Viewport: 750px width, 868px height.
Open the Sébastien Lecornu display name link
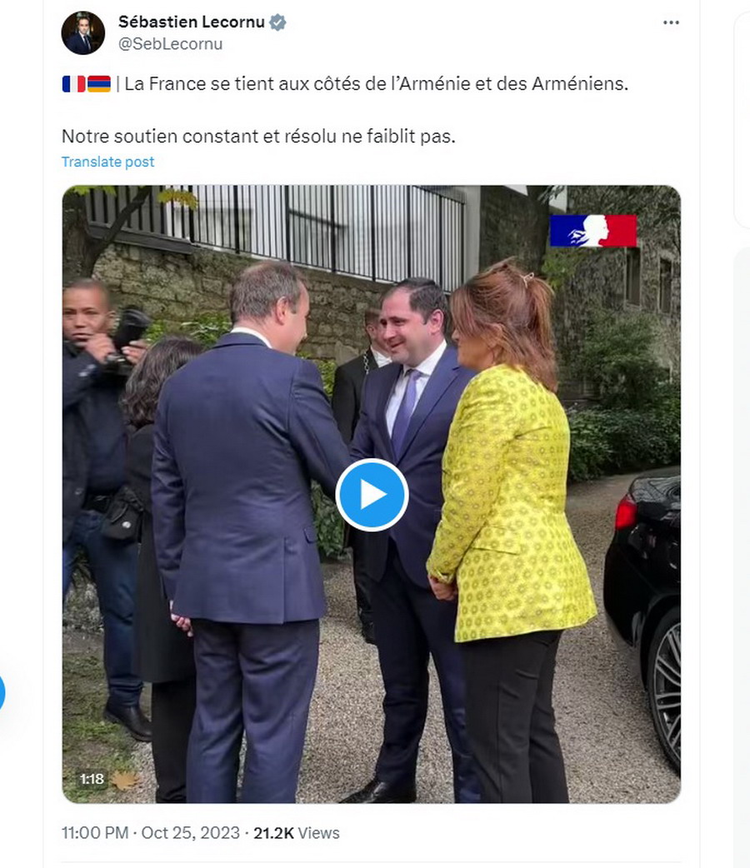[192, 22]
